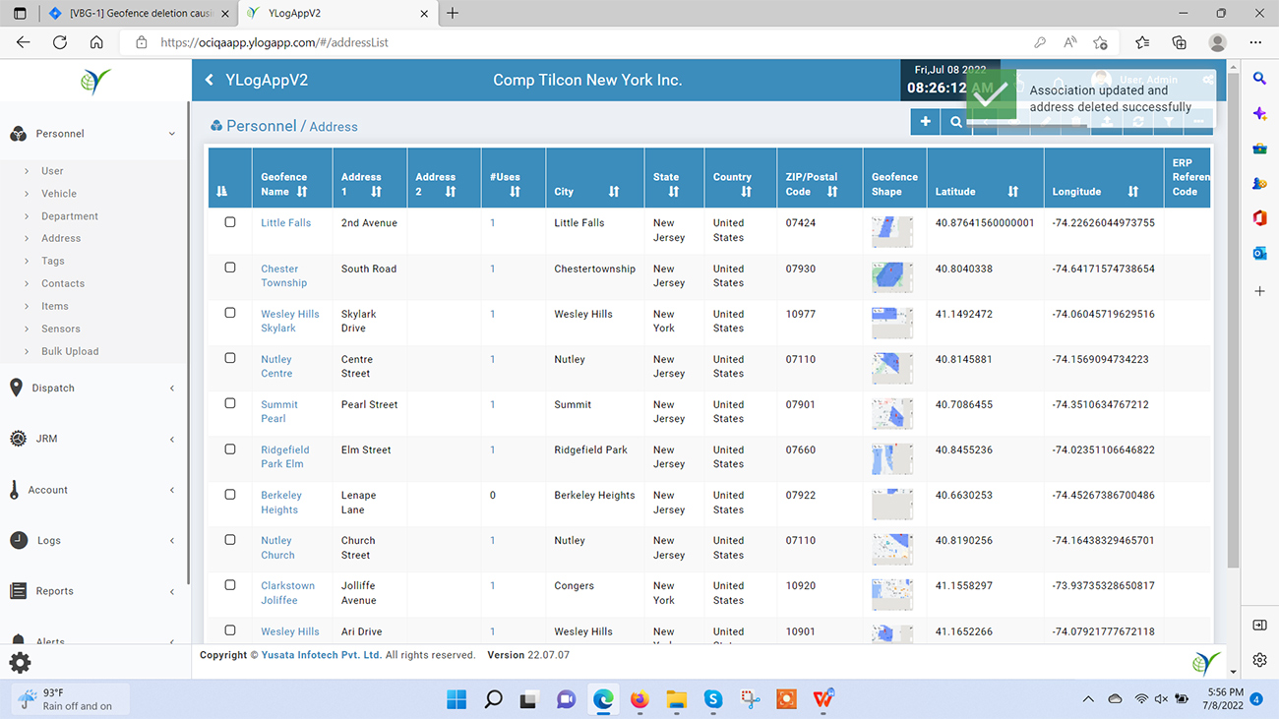1279x719 pixels.
Task: Open the Little Falls geofence link
Action: pyautogui.click(x=285, y=223)
